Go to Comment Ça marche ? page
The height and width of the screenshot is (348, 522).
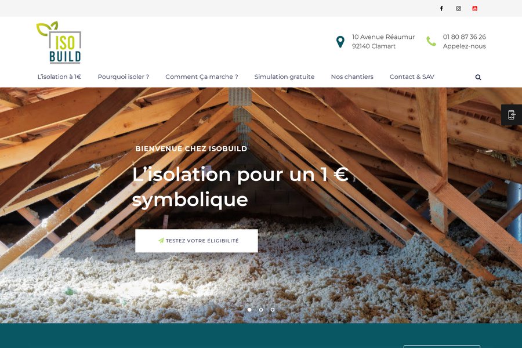click(x=202, y=77)
